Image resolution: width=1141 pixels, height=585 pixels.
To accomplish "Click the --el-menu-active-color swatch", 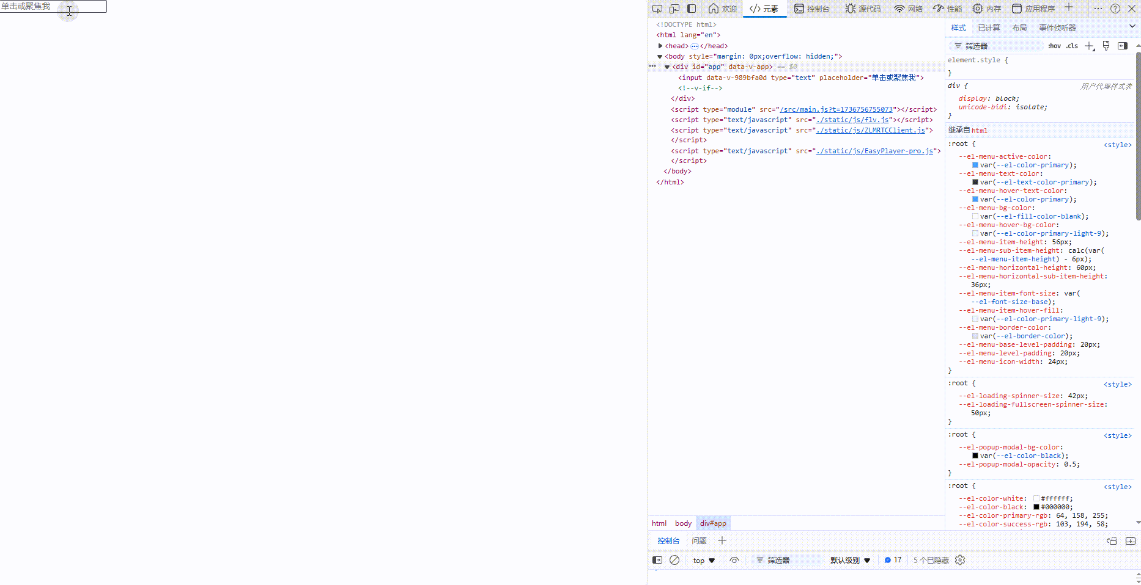I will [x=975, y=165].
